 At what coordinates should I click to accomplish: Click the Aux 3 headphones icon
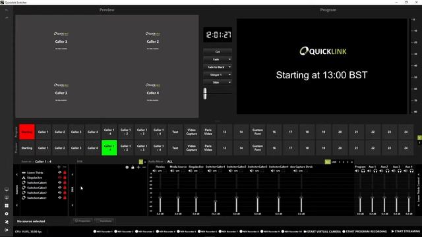pyautogui.click(x=400, y=171)
